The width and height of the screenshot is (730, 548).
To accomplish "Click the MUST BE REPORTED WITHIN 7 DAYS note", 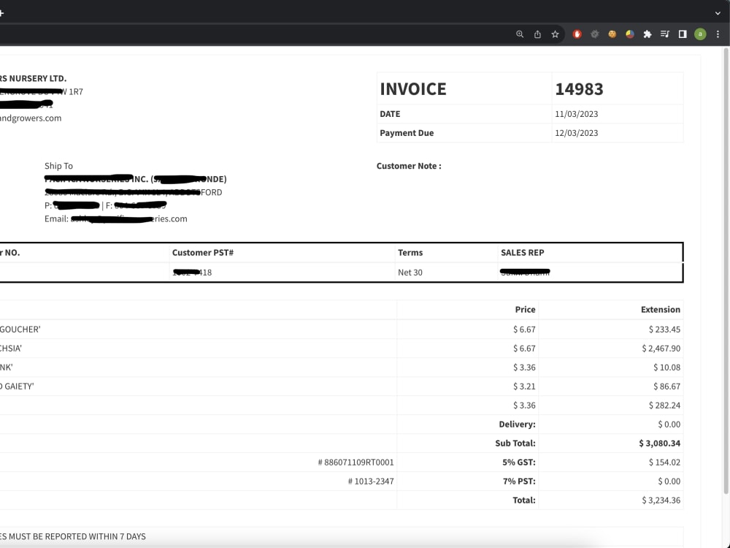I will [x=73, y=536].
